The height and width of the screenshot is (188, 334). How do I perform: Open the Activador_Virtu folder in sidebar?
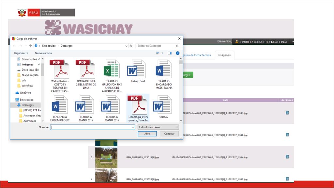pyautogui.click(x=32, y=116)
